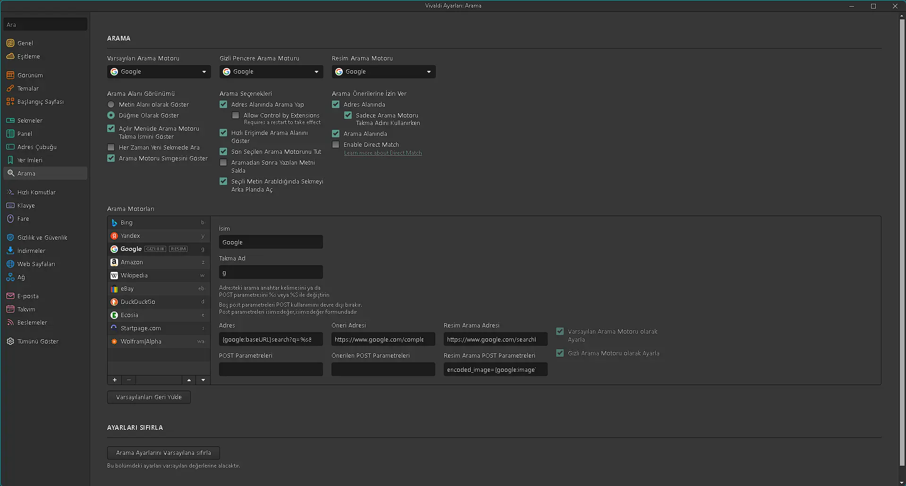Open the Arama settings section
This screenshot has width=906, height=486.
45,173
